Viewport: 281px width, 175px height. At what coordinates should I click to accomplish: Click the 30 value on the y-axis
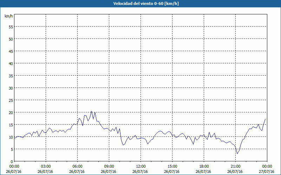click(11, 88)
